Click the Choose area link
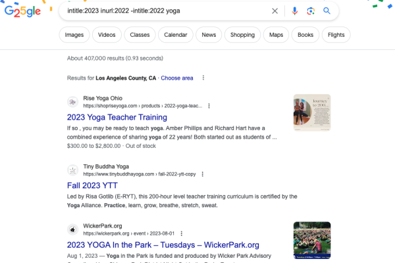 177,78
